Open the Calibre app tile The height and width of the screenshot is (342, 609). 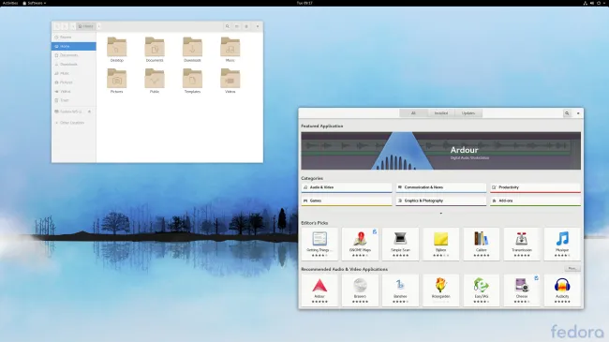(482, 244)
